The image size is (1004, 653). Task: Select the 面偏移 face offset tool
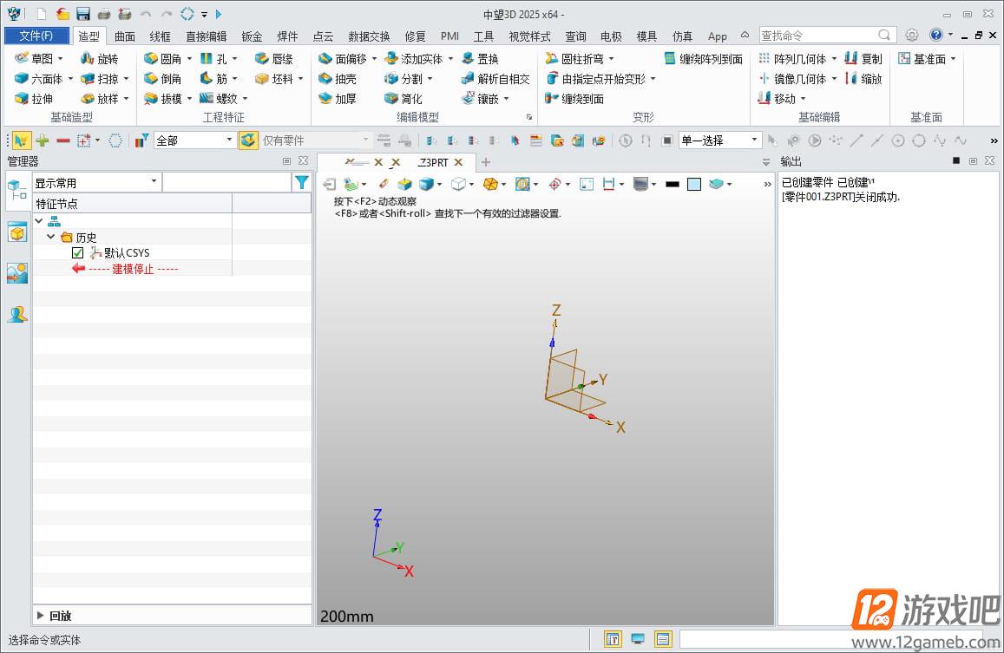344,59
